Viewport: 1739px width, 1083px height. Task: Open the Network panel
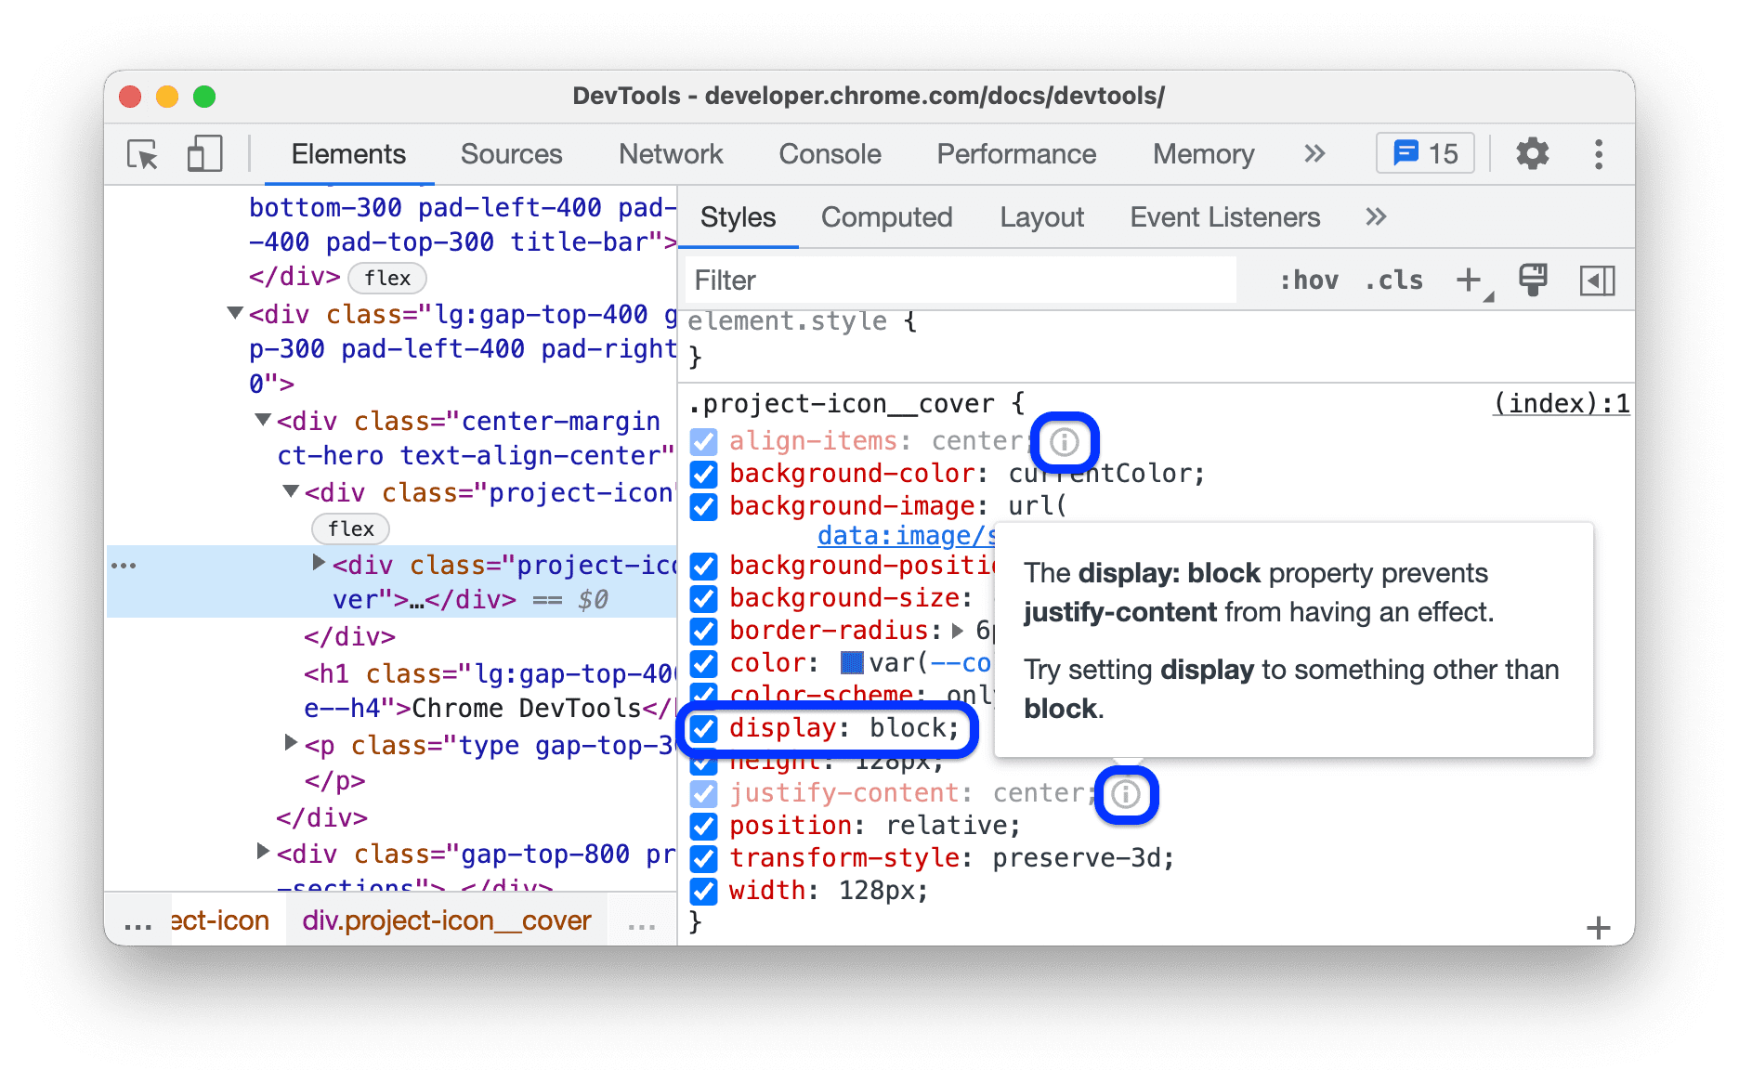point(671,154)
